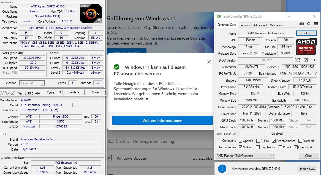Viewport: 321px width, 175px height.
Task: Click the Lookup button in GPU-Z
Action: coord(306,33)
